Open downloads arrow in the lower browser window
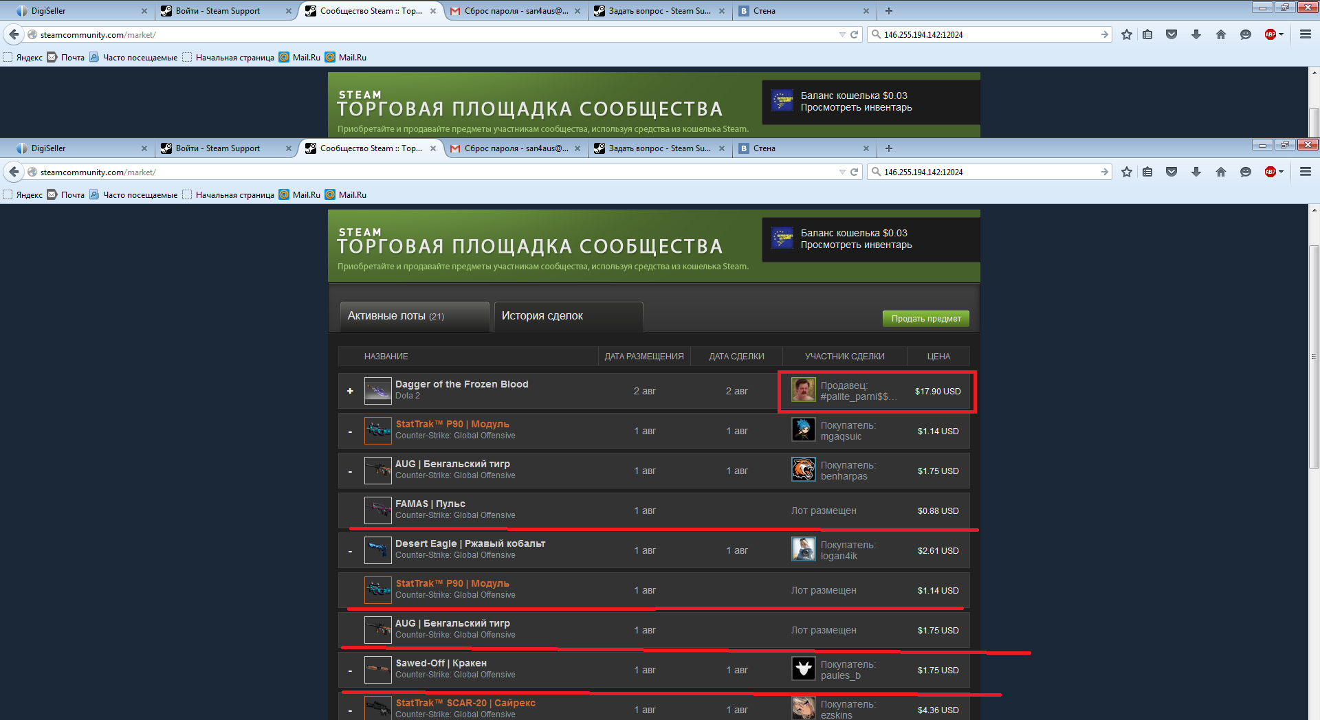The height and width of the screenshot is (720, 1320). point(1196,172)
